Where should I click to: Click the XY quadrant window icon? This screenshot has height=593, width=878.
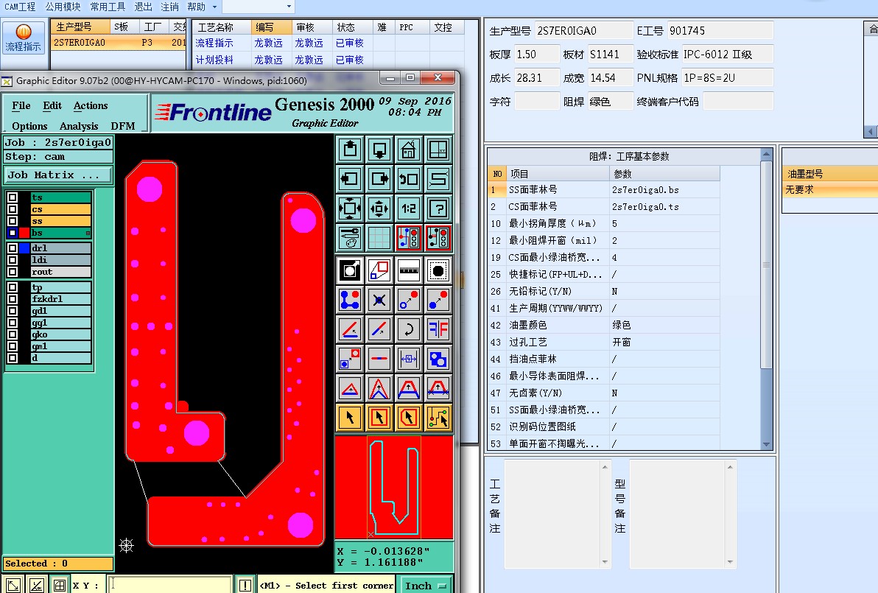[438, 150]
